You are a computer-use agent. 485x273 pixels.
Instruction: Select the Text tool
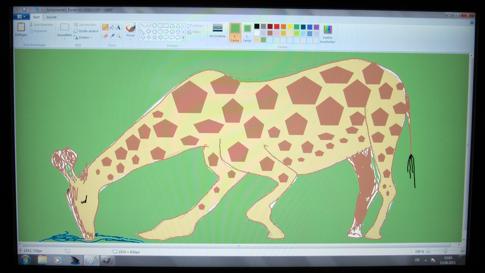click(118, 27)
